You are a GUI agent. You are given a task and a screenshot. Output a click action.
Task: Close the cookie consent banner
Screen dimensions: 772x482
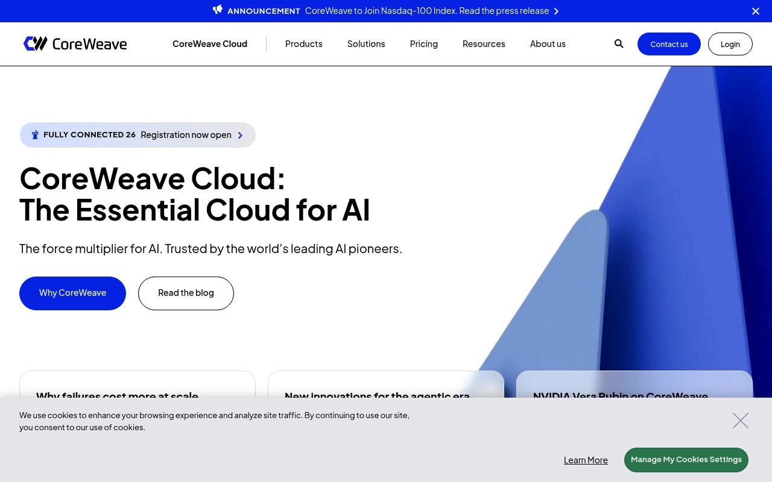[x=741, y=421]
